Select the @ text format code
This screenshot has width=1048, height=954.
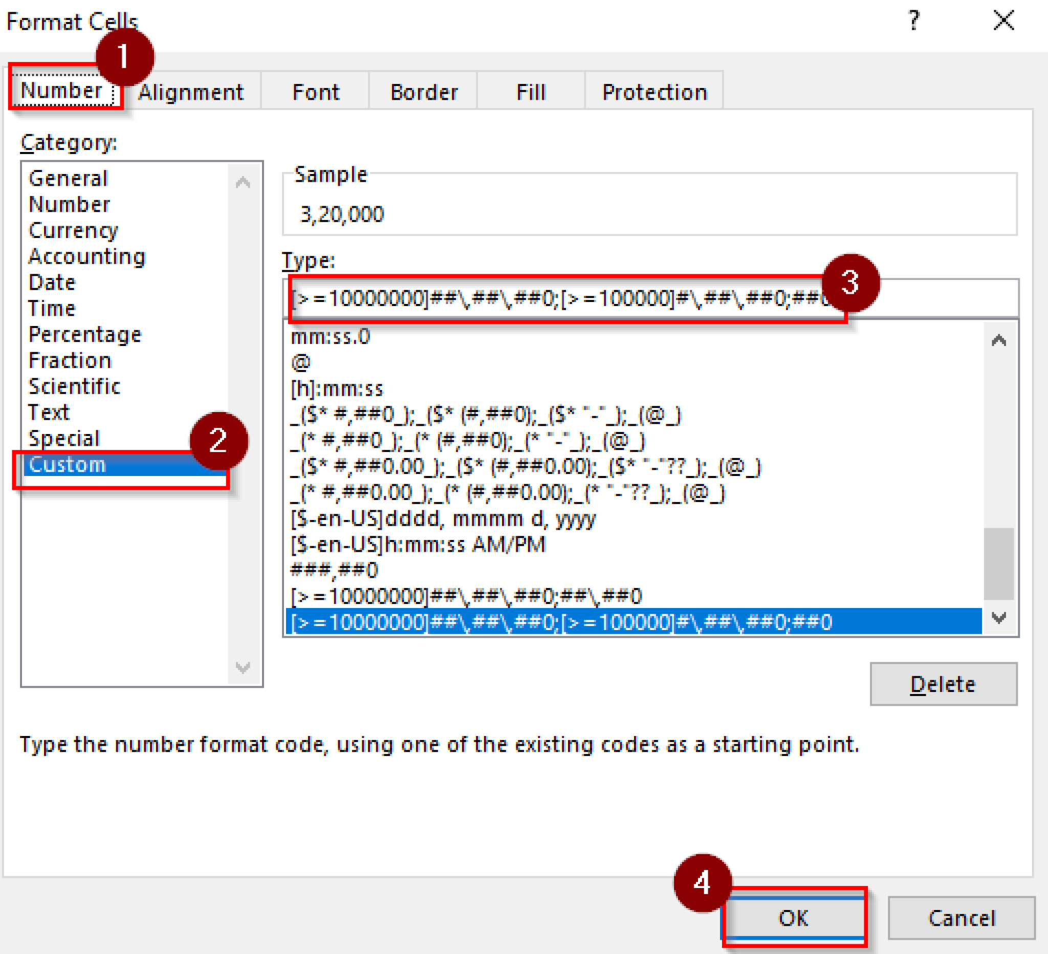pyautogui.click(x=299, y=363)
